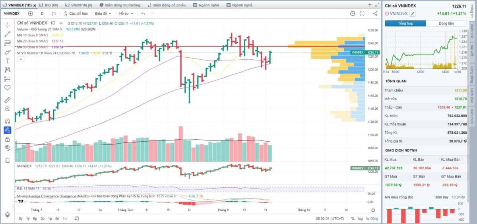Image resolution: width=477 pixels, height=224 pixels.
Task: Collapse the indicator legend chevron
Action: (20, 59)
